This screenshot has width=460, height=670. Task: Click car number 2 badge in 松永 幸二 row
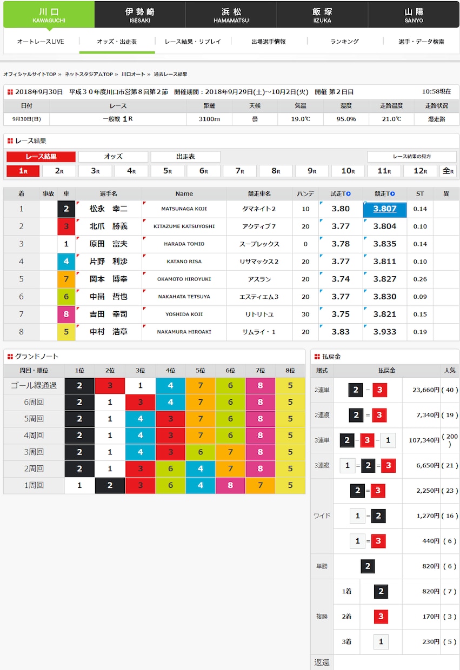[x=66, y=209]
